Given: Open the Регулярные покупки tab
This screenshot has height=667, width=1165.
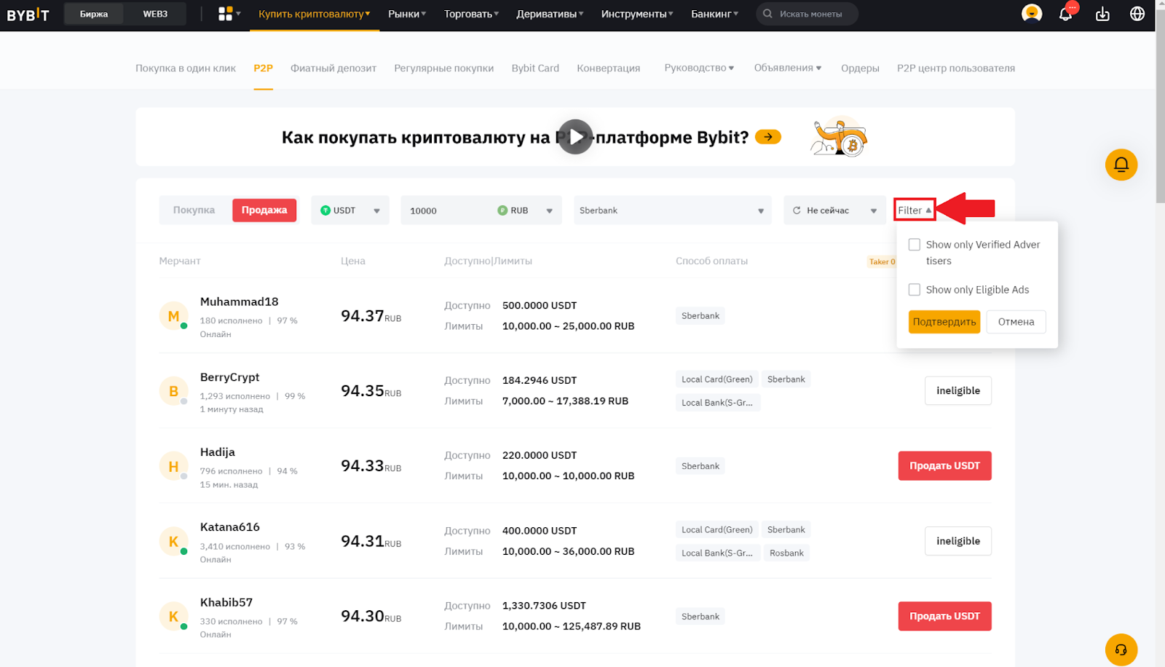Looking at the screenshot, I should (x=444, y=68).
